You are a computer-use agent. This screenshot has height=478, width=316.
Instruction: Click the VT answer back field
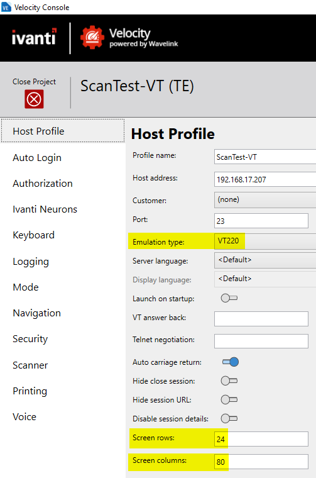point(261,319)
